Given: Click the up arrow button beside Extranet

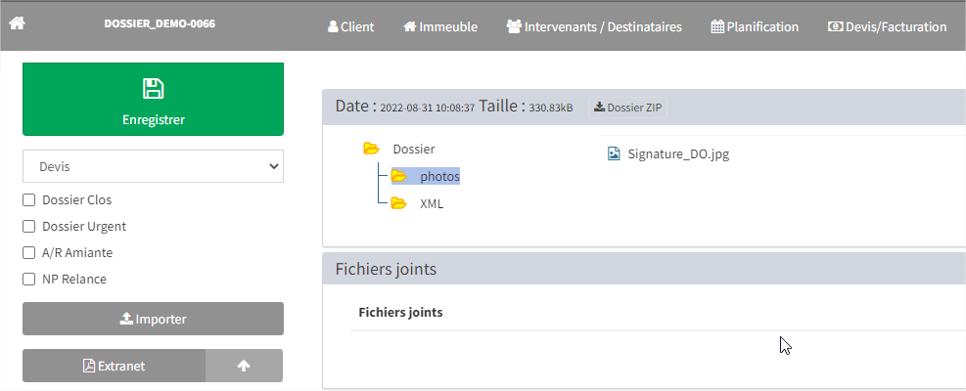Looking at the screenshot, I should click(244, 366).
